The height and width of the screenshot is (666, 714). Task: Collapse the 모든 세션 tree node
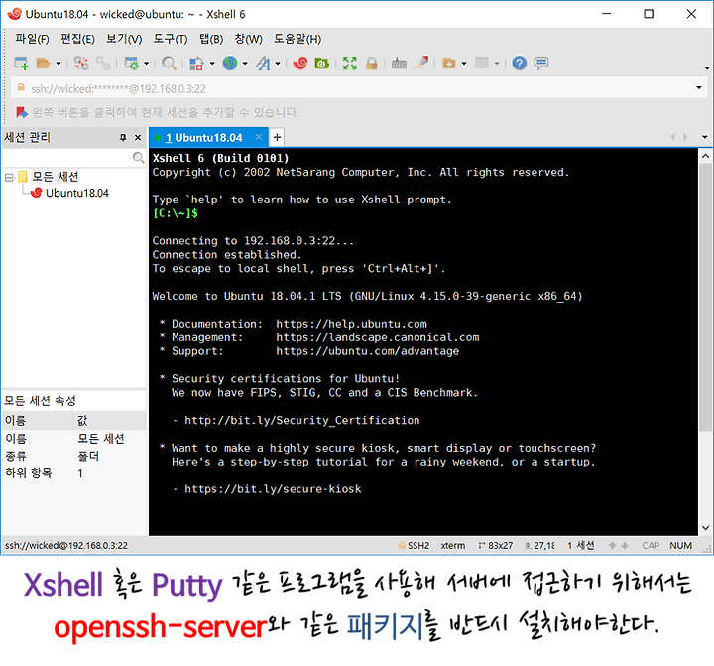tap(9, 177)
